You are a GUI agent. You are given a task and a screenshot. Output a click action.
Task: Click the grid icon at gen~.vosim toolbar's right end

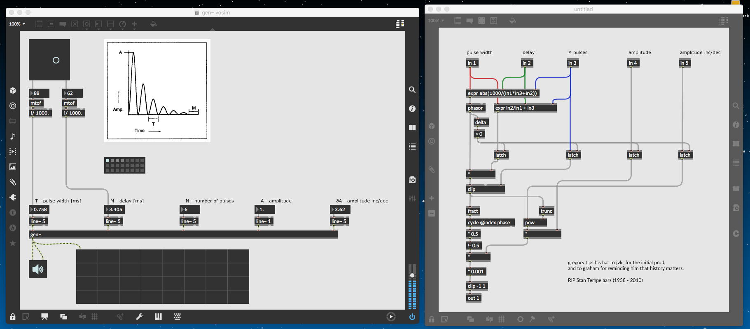pyautogui.click(x=400, y=24)
